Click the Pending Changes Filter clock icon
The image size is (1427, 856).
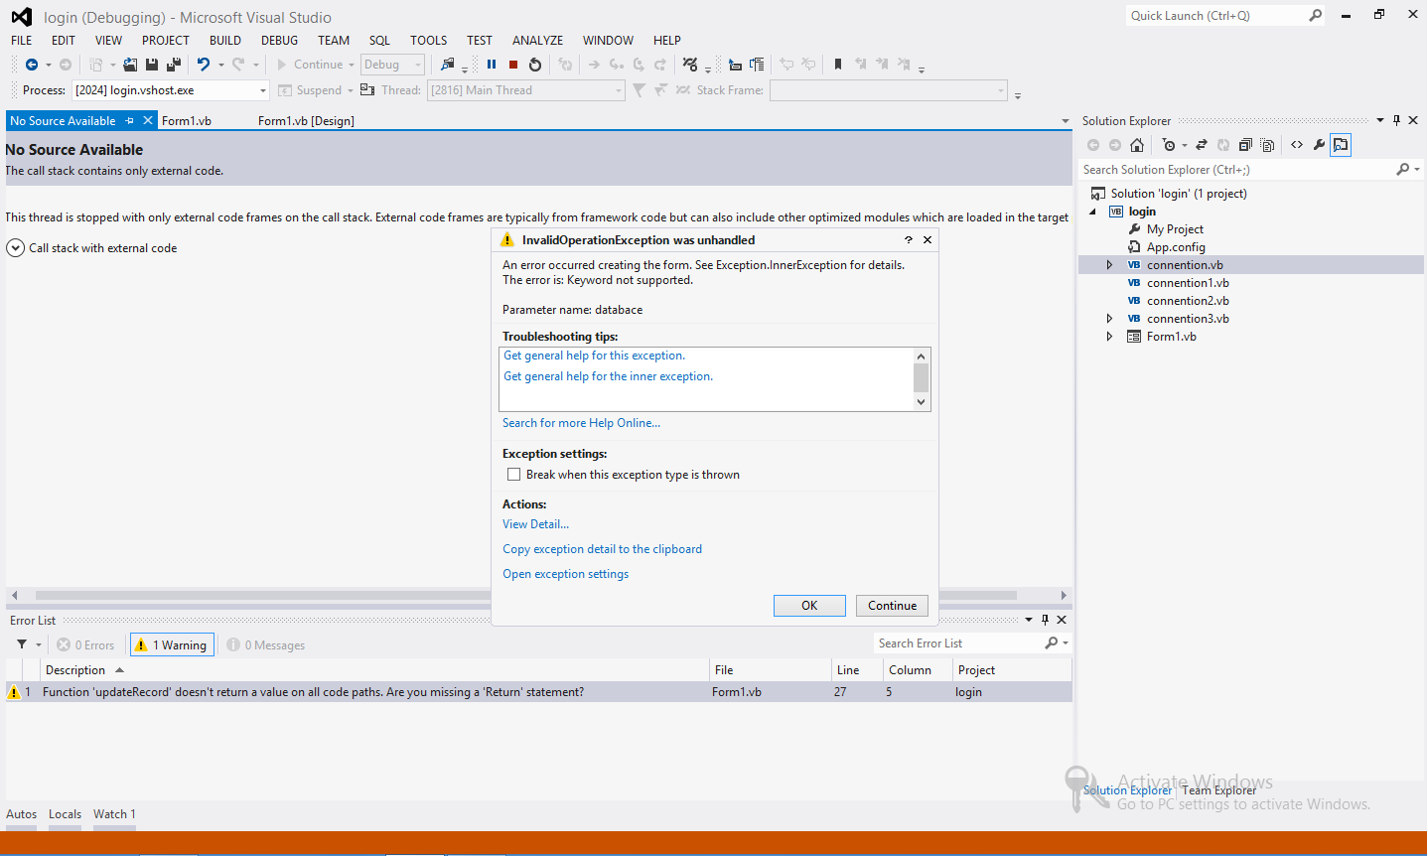(x=1169, y=145)
